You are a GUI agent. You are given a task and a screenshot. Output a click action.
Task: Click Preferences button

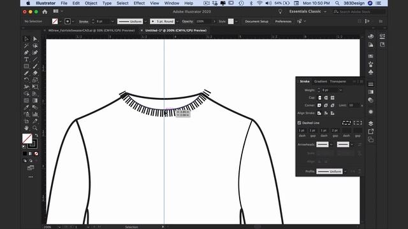click(283, 21)
